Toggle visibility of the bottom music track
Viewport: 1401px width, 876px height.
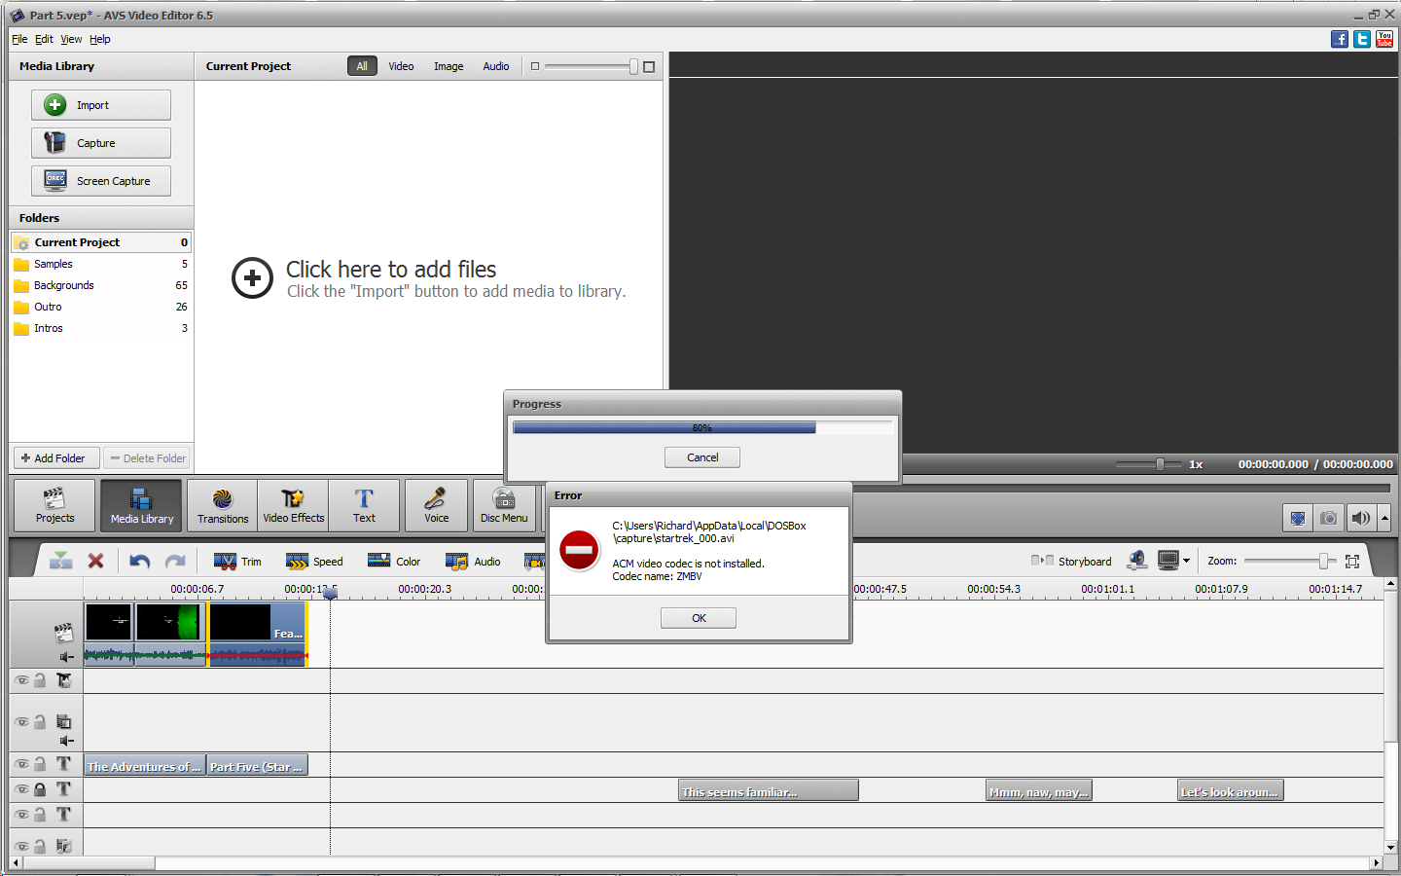pyautogui.click(x=21, y=847)
